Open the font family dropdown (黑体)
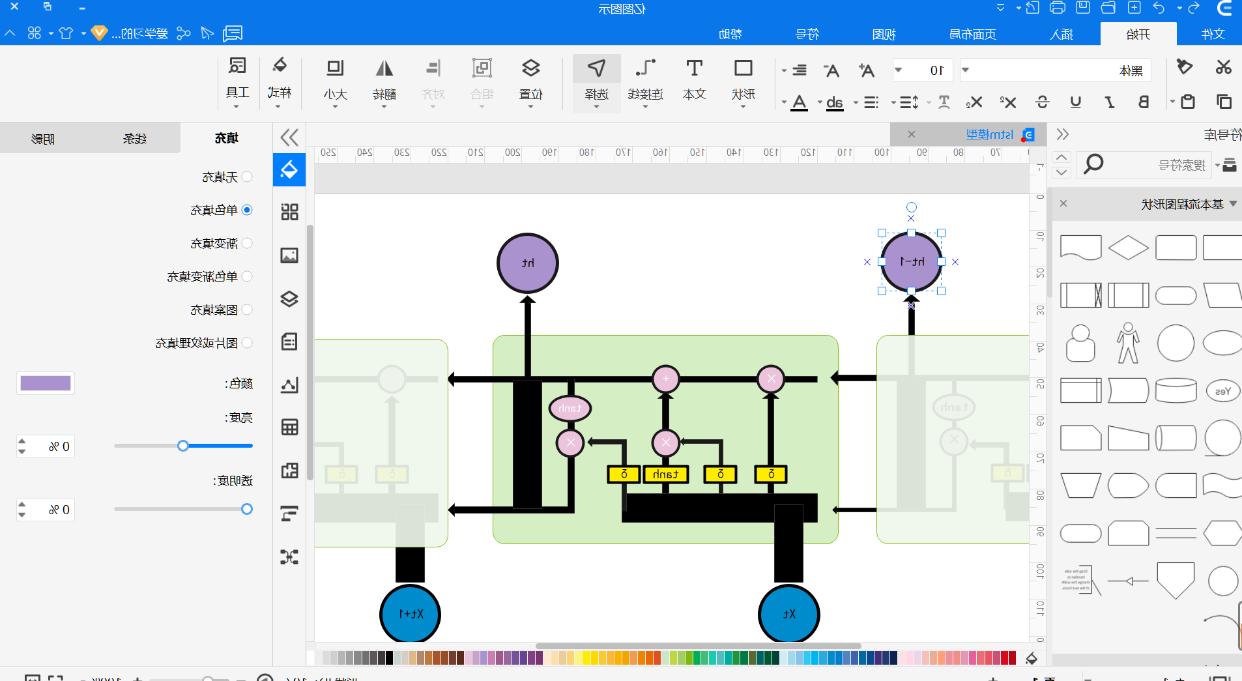Screen dimensions: 1242x681 tap(966, 70)
